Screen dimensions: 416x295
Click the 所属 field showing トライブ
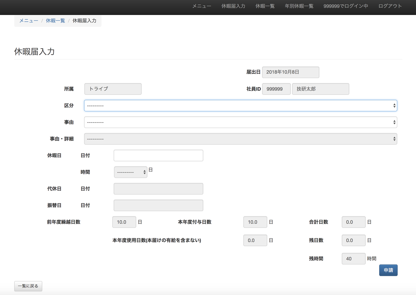point(113,89)
